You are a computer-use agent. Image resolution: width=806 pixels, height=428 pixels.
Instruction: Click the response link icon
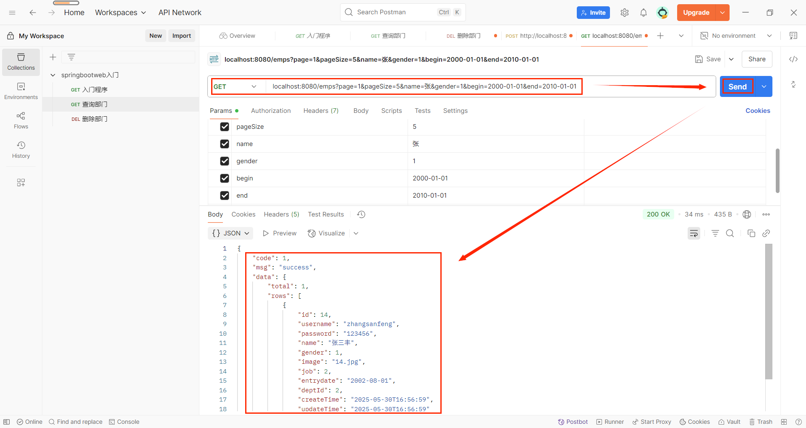(x=766, y=233)
